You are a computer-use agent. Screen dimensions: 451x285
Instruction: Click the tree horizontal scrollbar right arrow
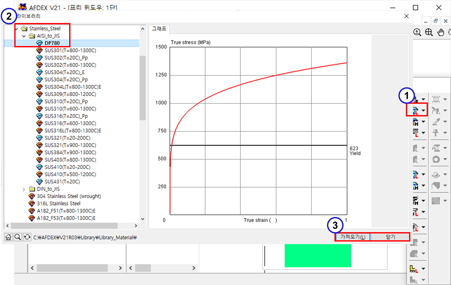pyautogui.click(x=136, y=226)
